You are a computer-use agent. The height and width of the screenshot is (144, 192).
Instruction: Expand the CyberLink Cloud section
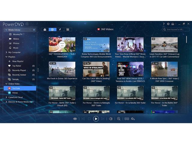(x=6, y=97)
